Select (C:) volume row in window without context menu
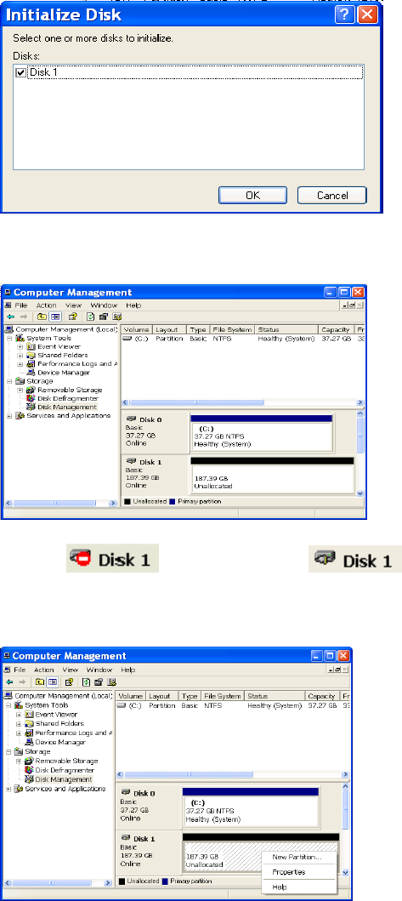Screen dimensions: 402x901 tap(241, 339)
